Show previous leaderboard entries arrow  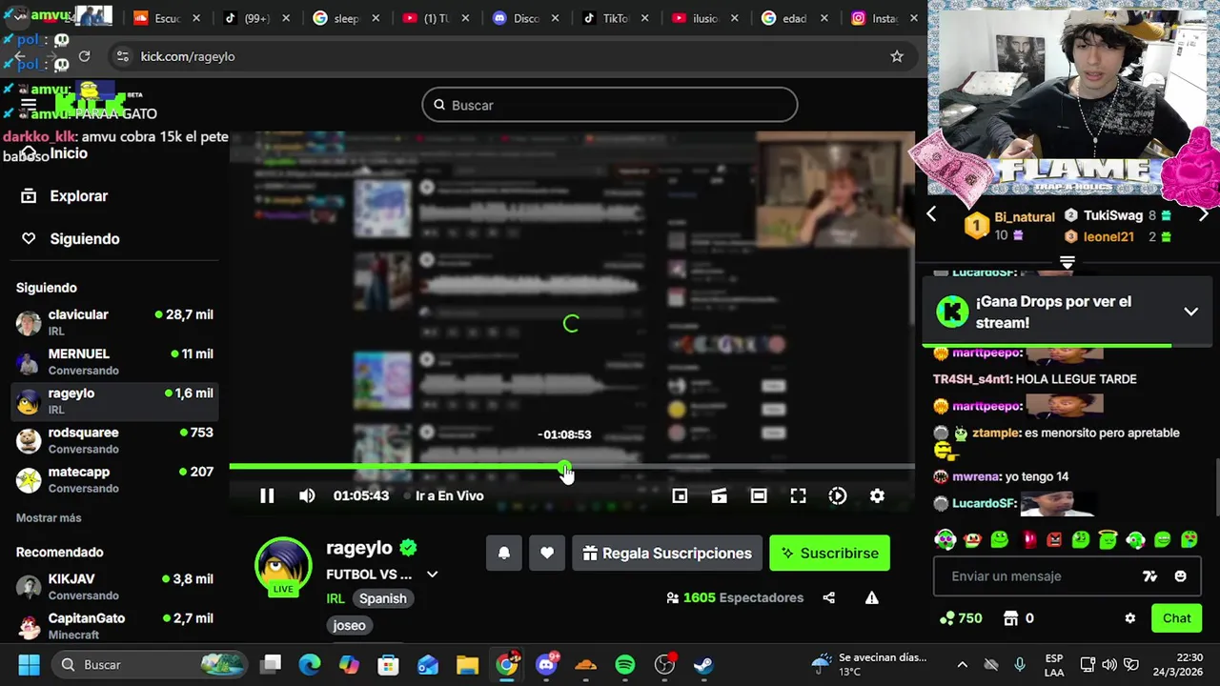click(931, 214)
